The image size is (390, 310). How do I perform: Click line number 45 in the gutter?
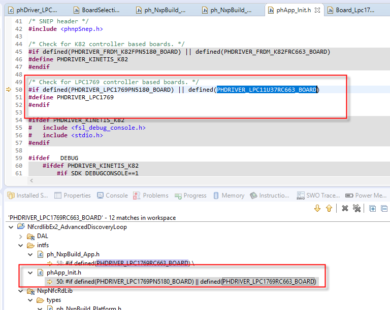pos(19,52)
